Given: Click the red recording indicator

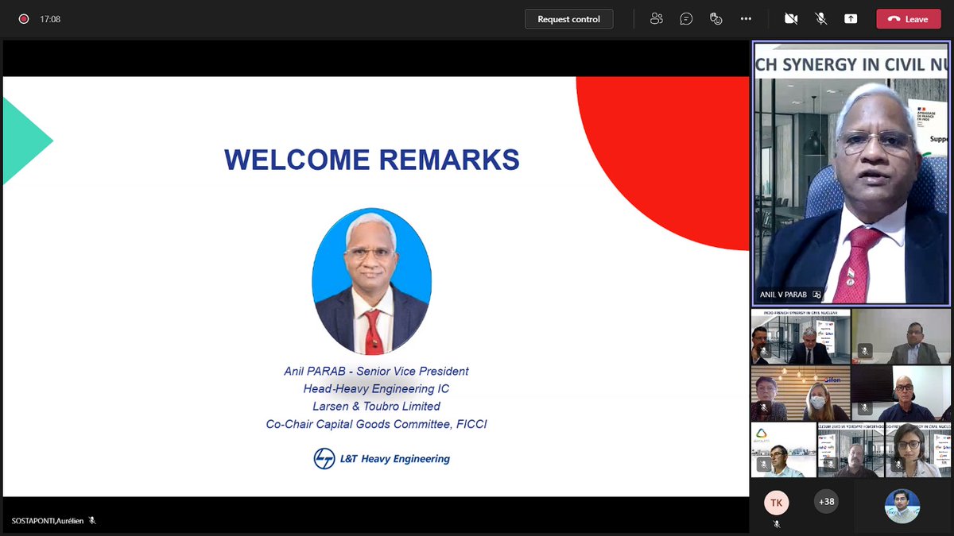Looking at the screenshot, I should (24, 19).
